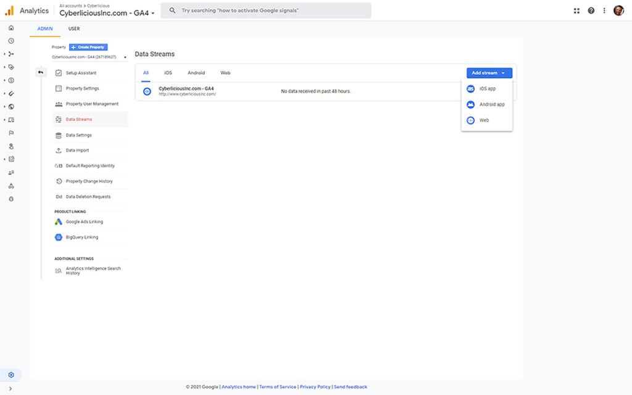Image resolution: width=632 pixels, height=395 pixels.
Task: Click the Send feedback footer link
Action: click(351, 387)
